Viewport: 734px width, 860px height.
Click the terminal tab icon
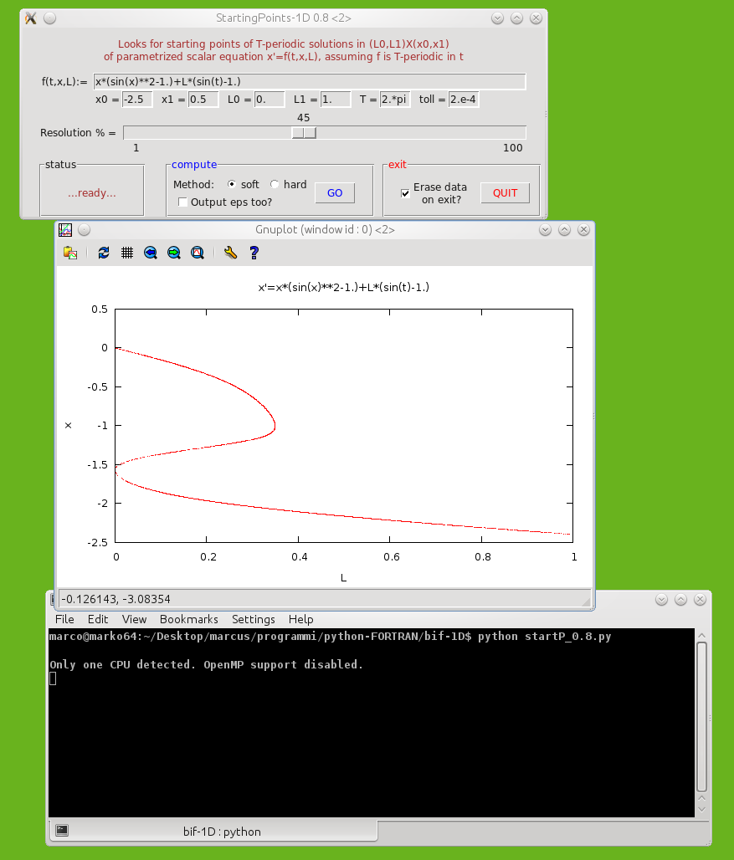coord(62,831)
